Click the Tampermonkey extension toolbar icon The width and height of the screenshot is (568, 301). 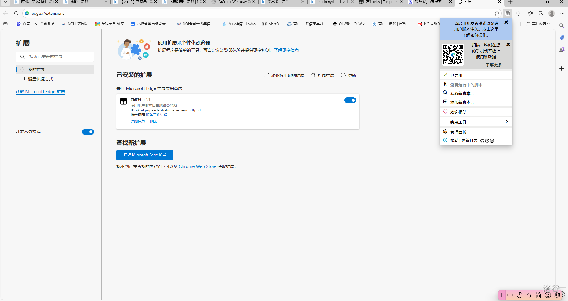pos(508,13)
